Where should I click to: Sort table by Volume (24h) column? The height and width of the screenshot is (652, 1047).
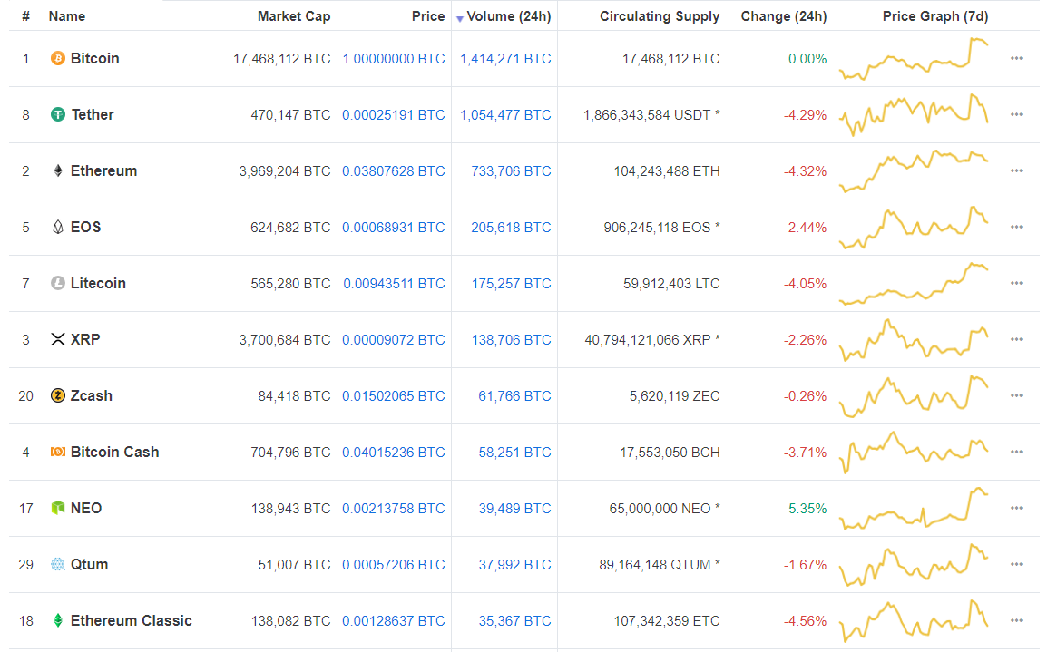coord(508,16)
